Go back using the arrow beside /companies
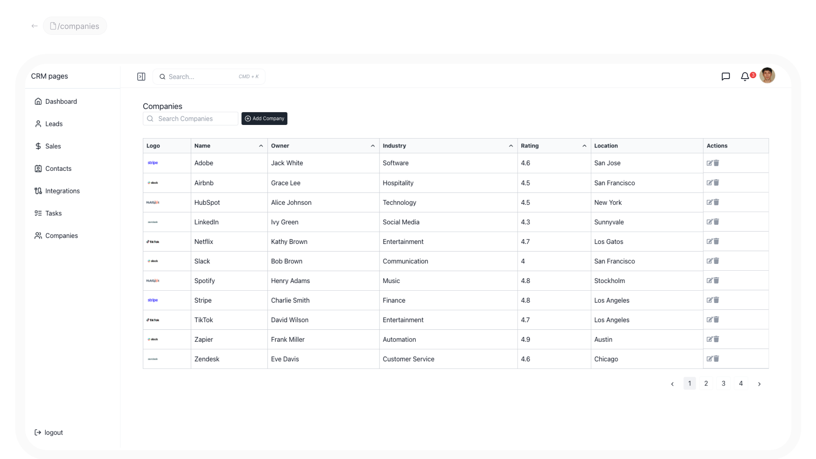816x459 pixels. pyautogui.click(x=34, y=26)
